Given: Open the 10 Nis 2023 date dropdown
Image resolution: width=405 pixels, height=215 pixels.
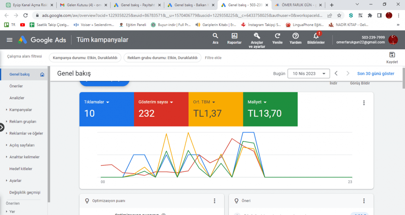Looking at the screenshot, I should point(309,74).
